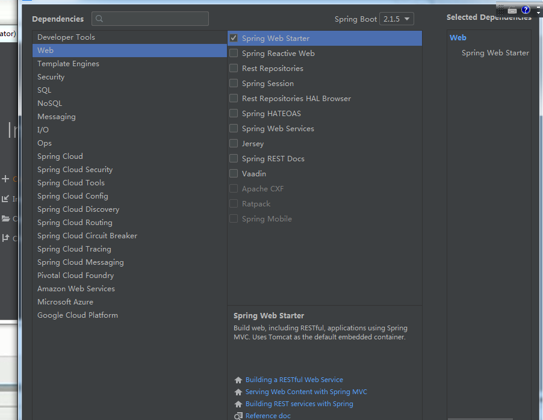Select the Security category

(x=129, y=77)
